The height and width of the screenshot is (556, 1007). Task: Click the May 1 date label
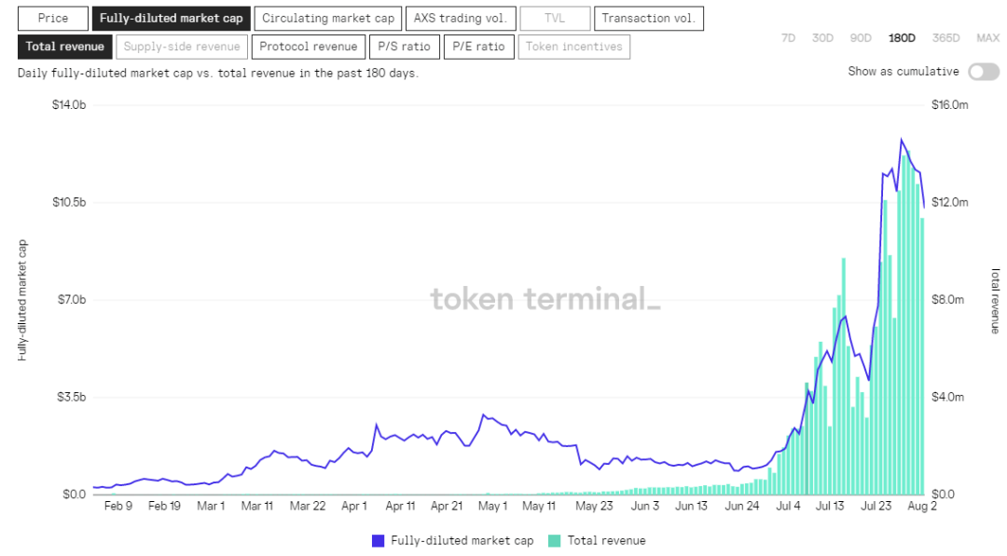pos(492,507)
